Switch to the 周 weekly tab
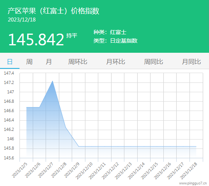The image size is (209, 186). (29, 62)
